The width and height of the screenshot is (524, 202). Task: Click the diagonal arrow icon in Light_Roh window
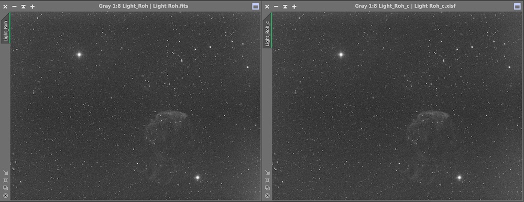pyautogui.click(x=5, y=172)
